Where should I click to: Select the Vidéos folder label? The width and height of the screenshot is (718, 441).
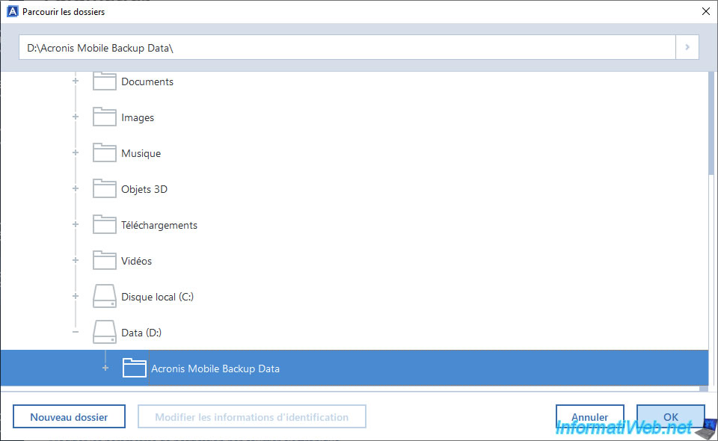click(136, 261)
